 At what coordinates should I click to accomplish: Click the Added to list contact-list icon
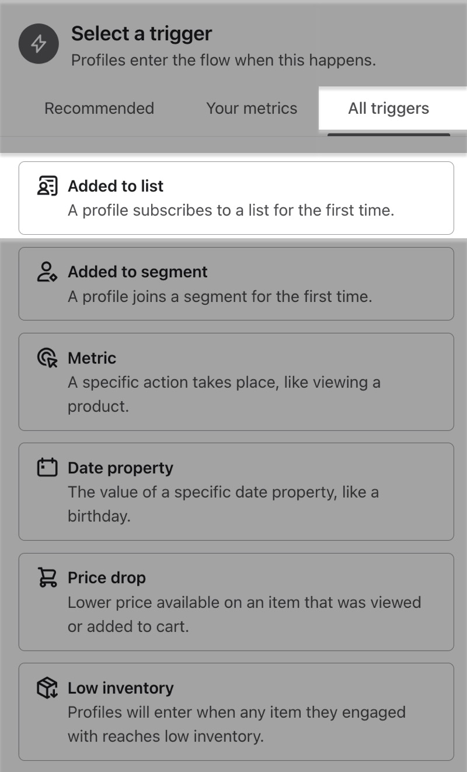pos(47,186)
